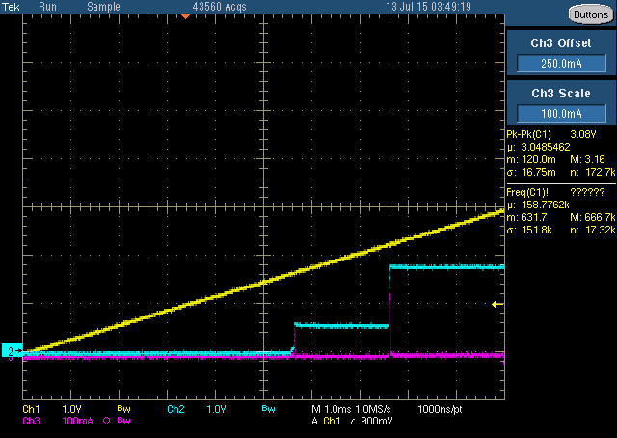Click the frequency mean 158.7762k
617x438 pixels.
[546, 205]
